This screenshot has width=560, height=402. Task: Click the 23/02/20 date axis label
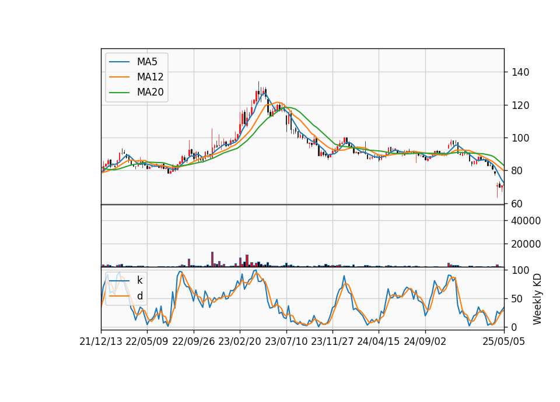[240, 341]
